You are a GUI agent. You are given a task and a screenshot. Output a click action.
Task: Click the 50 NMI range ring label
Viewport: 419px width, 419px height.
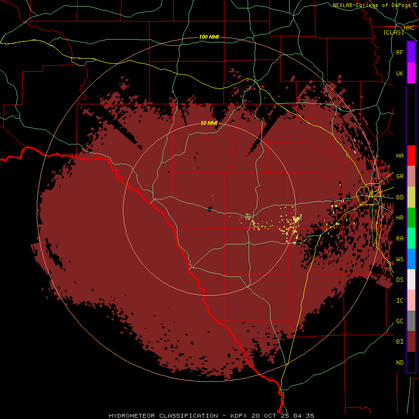[209, 123]
